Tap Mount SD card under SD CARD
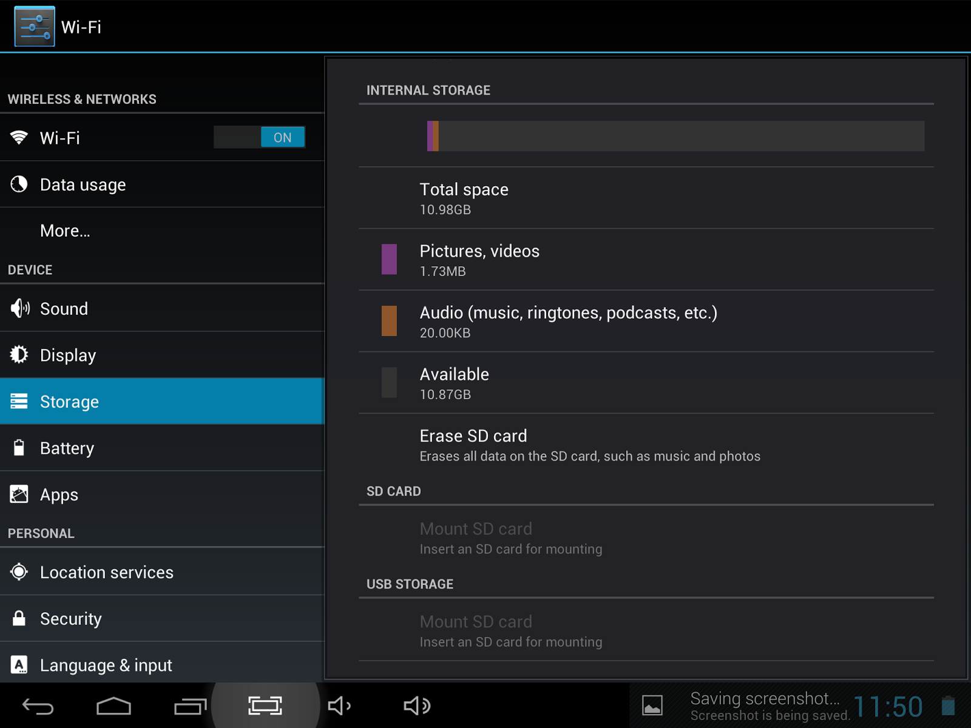This screenshot has width=971, height=728. pyautogui.click(x=646, y=538)
